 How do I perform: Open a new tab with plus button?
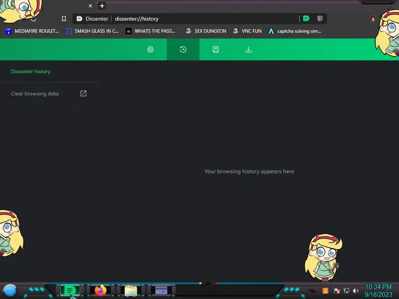pyautogui.click(x=102, y=6)
